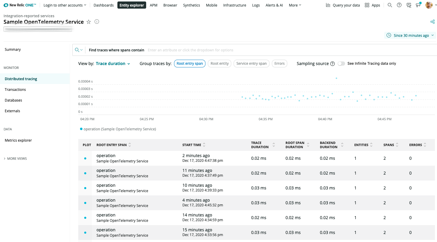The width and height of the screenshot is (437, 242).
Task: Open the announcements megaphone icon
Action: (x=418, y=5)
